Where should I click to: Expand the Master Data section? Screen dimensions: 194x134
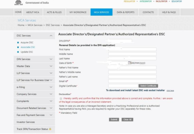(x=51, y=66)
